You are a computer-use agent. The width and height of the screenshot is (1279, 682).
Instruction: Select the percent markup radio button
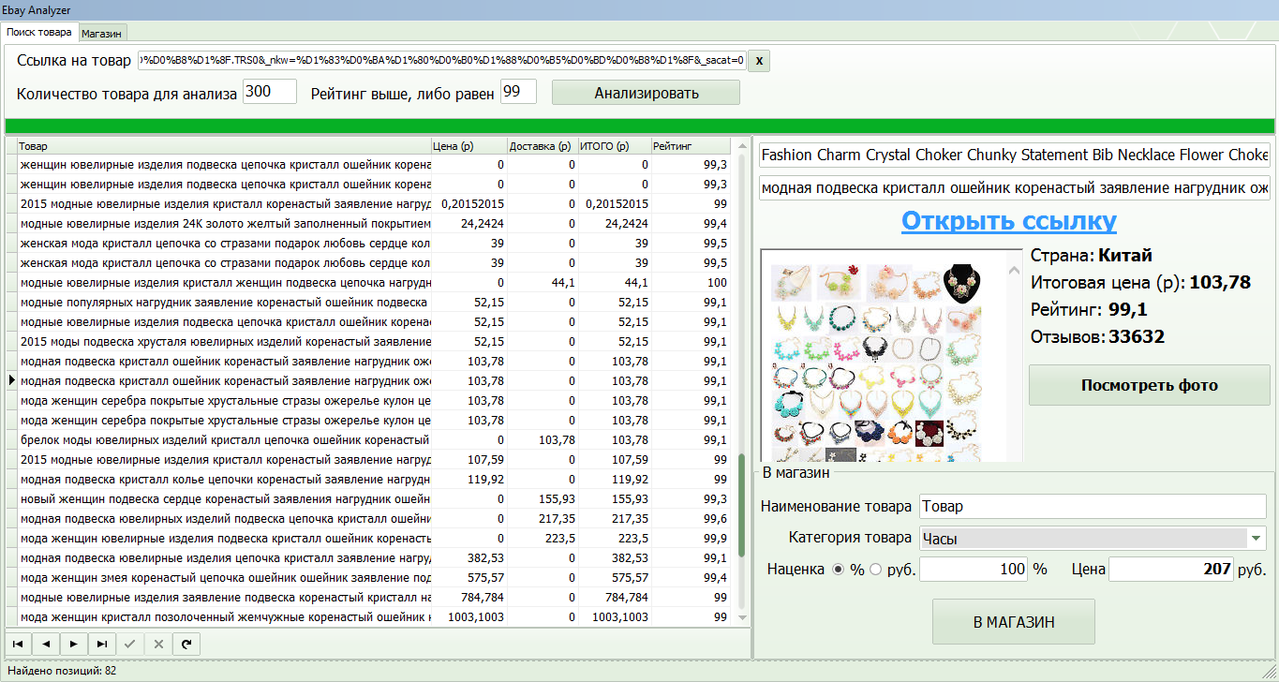tap(839, 569)
